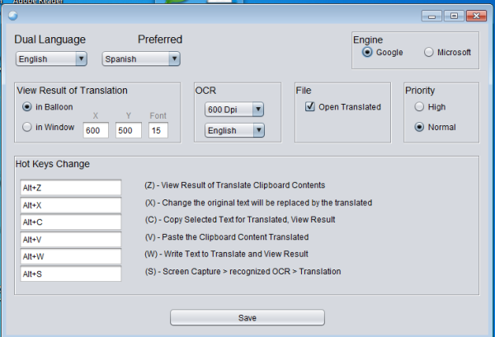Click the 'Preferred' label
495x337 pixels.
pos(160,39)
